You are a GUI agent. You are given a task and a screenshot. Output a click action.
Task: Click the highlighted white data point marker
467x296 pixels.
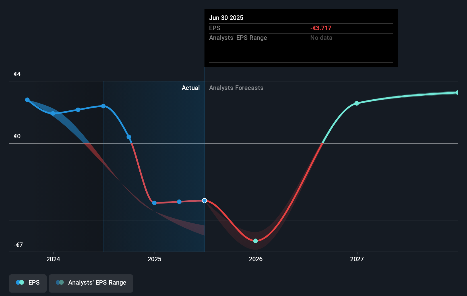204,201
